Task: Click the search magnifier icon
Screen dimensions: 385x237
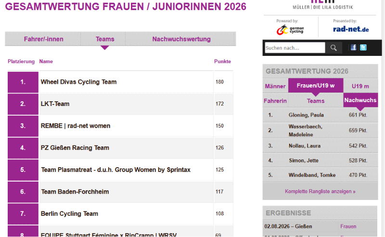Action: click(334, 48)
